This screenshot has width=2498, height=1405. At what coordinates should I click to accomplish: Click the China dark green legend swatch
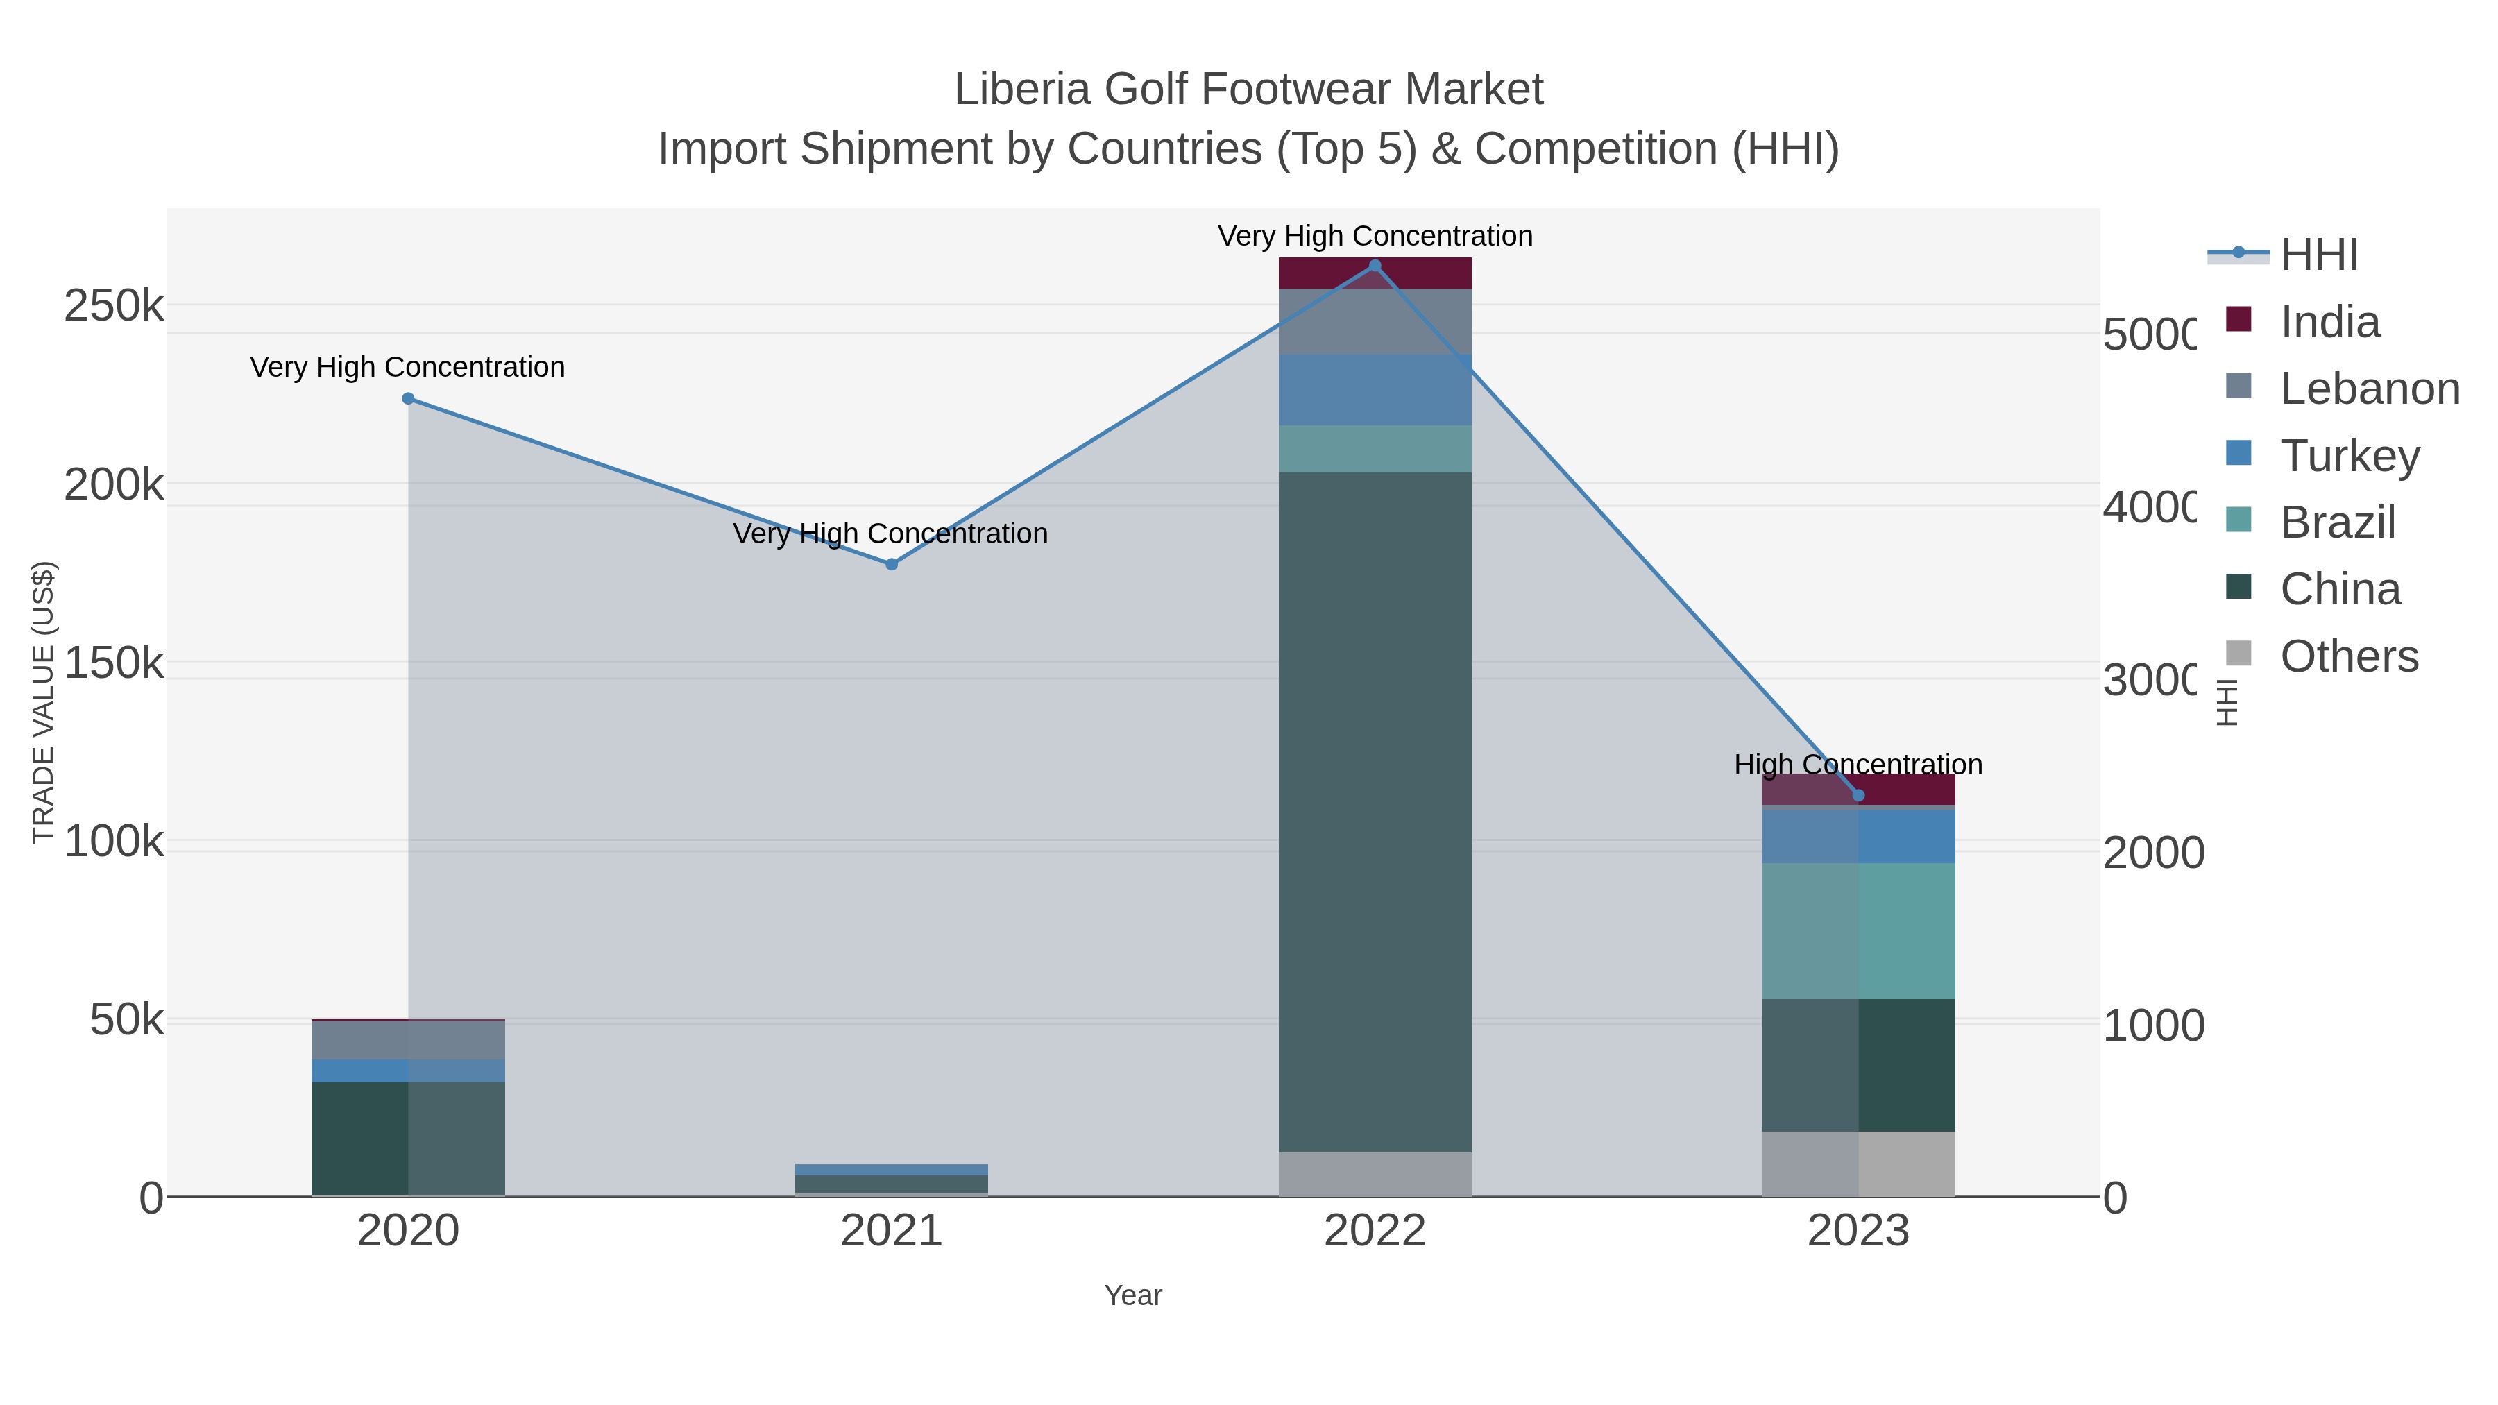2238,586
